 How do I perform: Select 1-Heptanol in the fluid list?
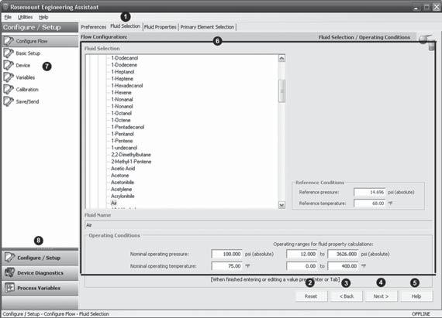[x=123, y=72]
